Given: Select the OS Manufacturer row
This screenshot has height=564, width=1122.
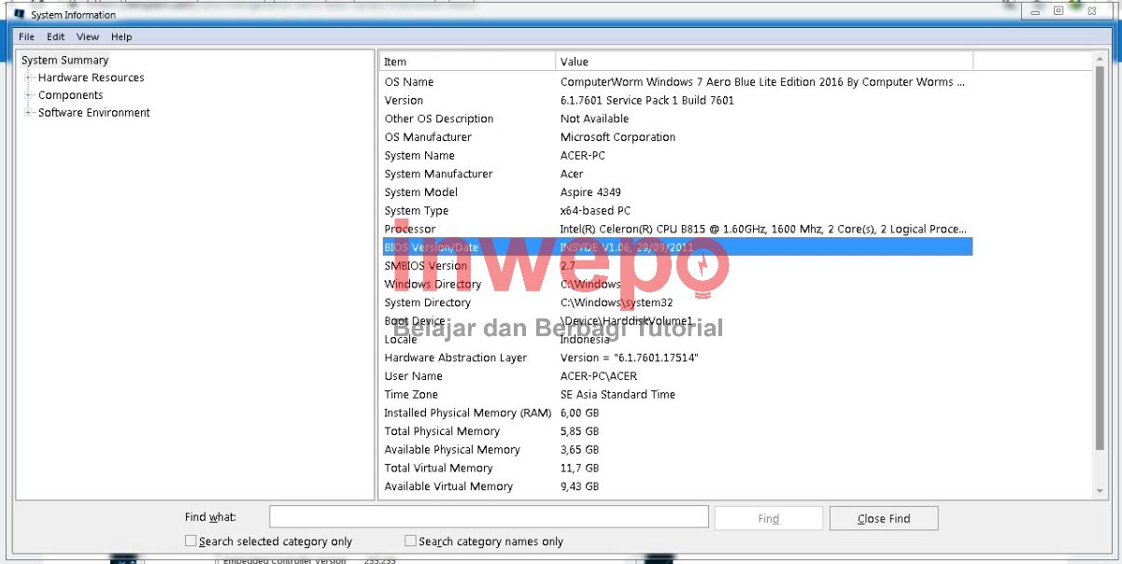Looking at the screenshot, I should pos(676,137).
